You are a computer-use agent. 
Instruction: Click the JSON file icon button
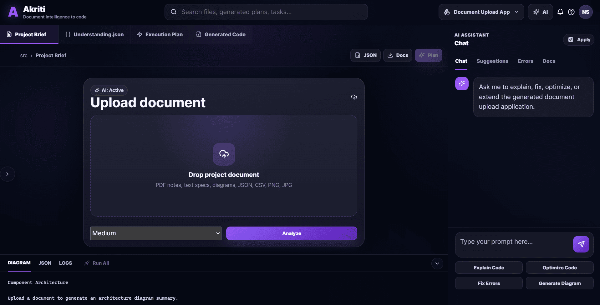[358, 55]
